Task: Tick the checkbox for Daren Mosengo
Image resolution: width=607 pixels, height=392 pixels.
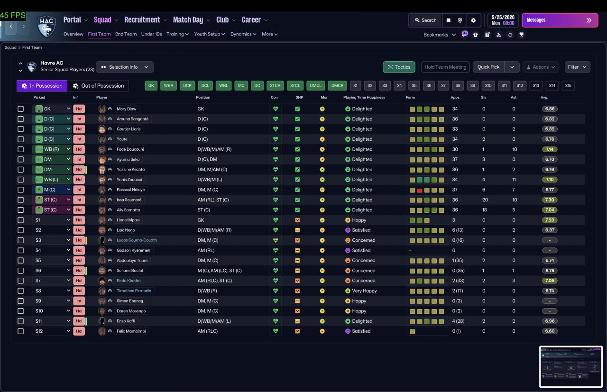Action: (x=20, y=311)
